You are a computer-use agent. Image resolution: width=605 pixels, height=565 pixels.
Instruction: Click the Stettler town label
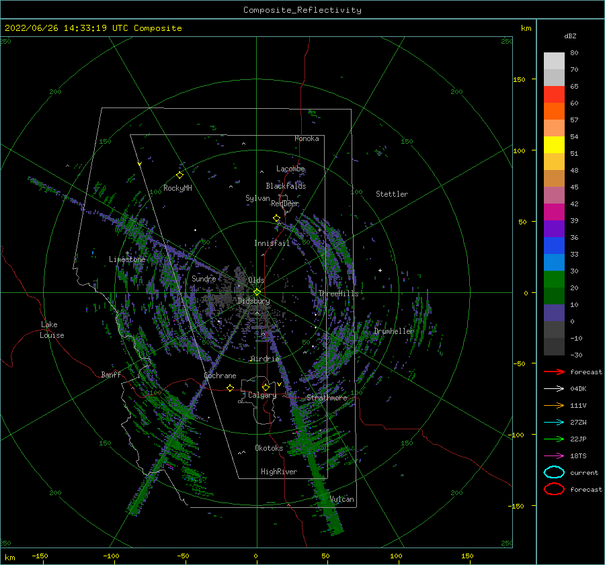coord(392,194)
